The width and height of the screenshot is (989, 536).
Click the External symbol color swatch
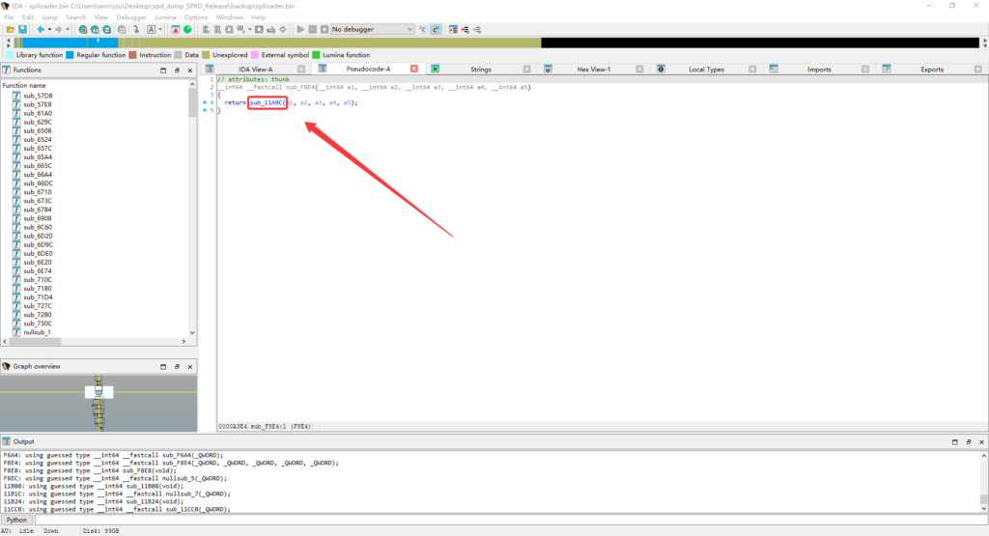click(x=255, y=55)
